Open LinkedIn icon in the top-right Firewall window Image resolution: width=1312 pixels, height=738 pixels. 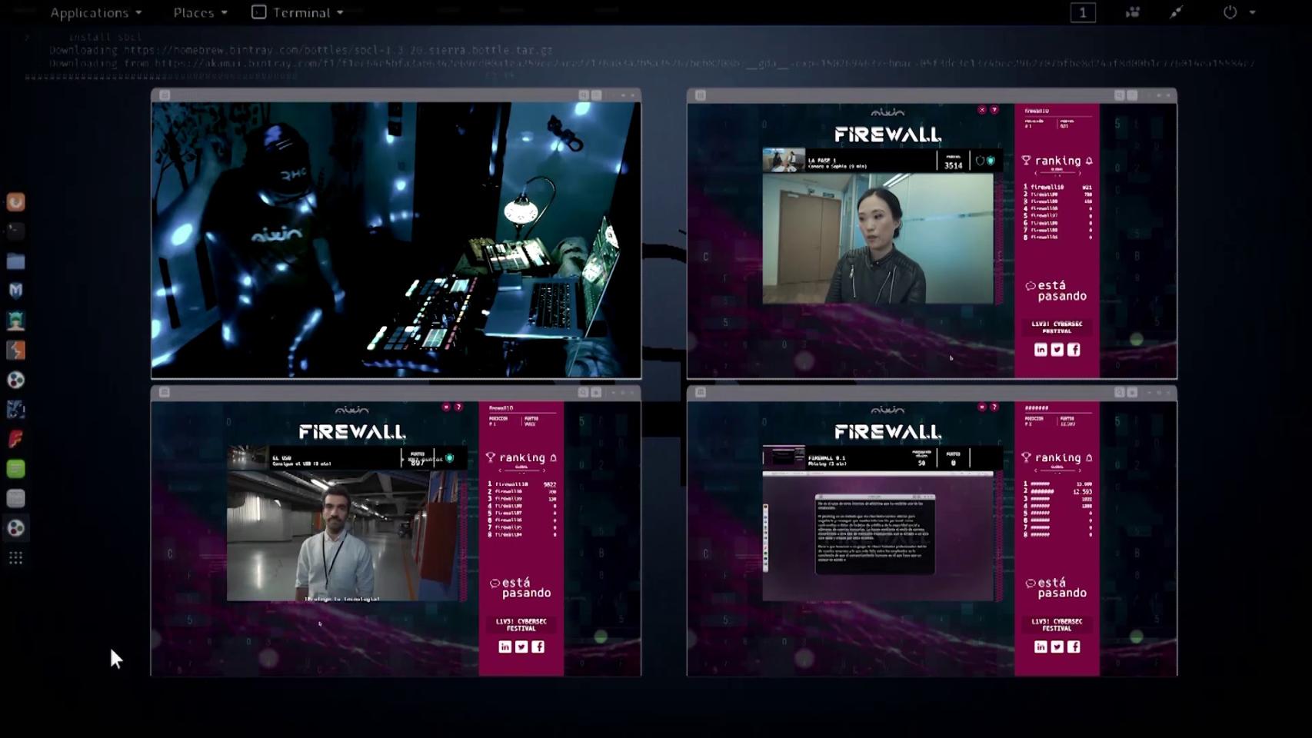click(1041, 350)
